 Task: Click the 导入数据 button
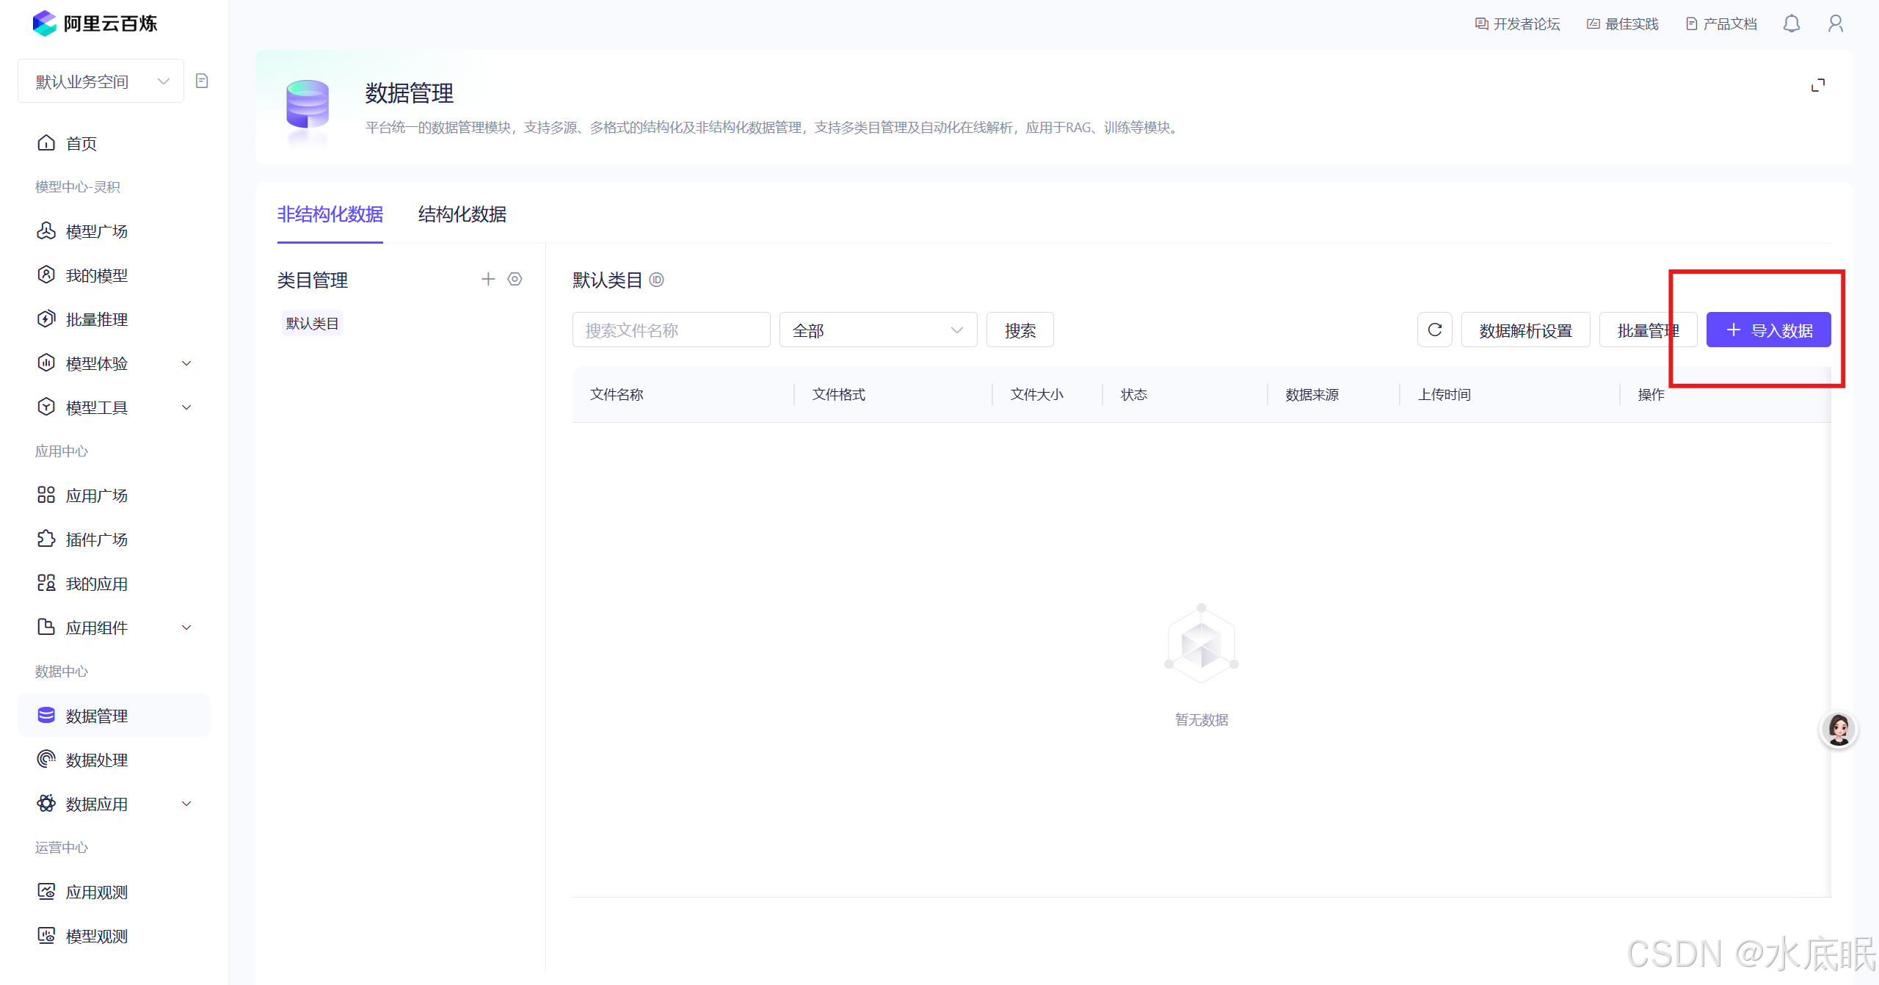coord(1768,330)
